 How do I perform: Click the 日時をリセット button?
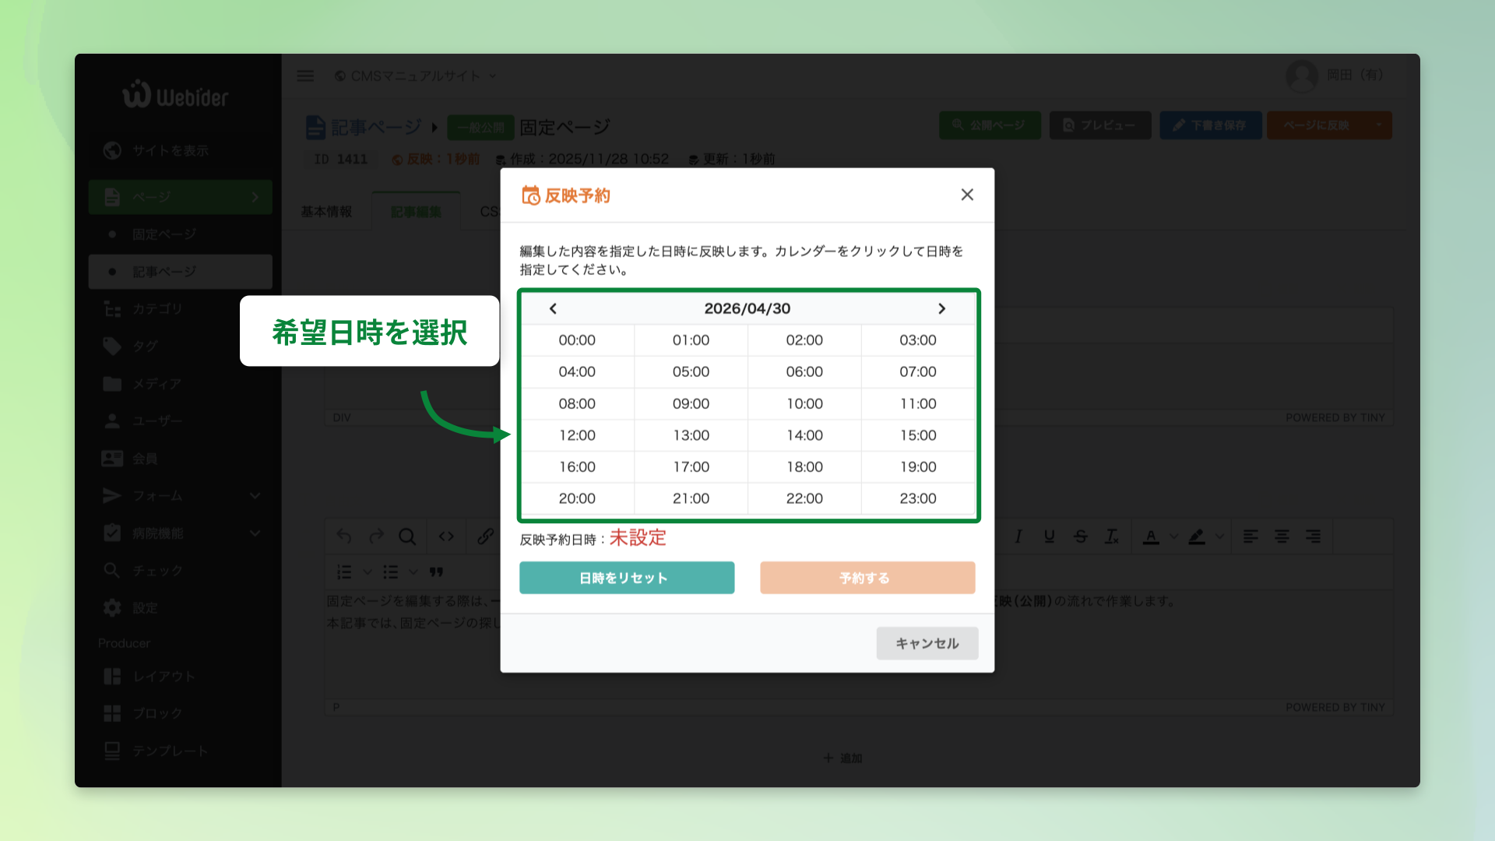click(627, 578)
